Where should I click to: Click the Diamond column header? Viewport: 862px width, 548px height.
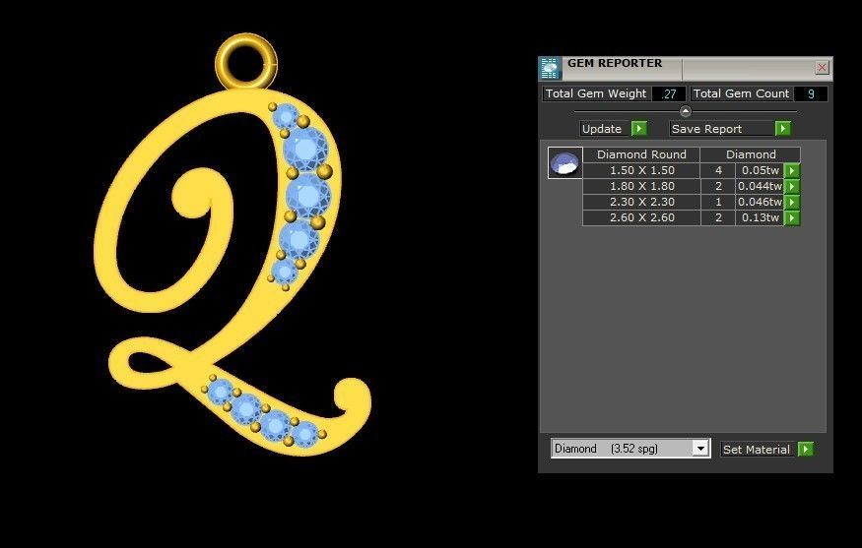751,154
